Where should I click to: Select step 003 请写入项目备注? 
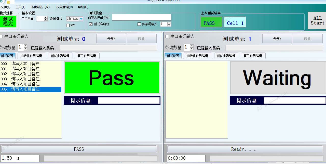tap(31, 79)
